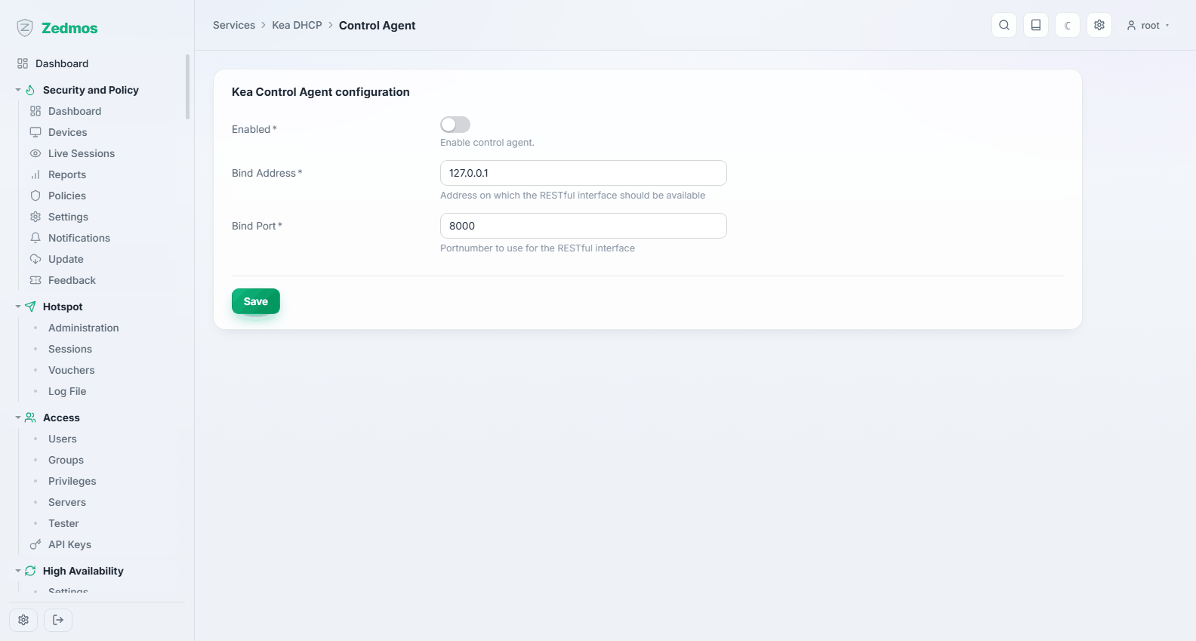Go to Users under Access
The height and width of the screenshot is (641, 1196).
click(x=63, y=439)
